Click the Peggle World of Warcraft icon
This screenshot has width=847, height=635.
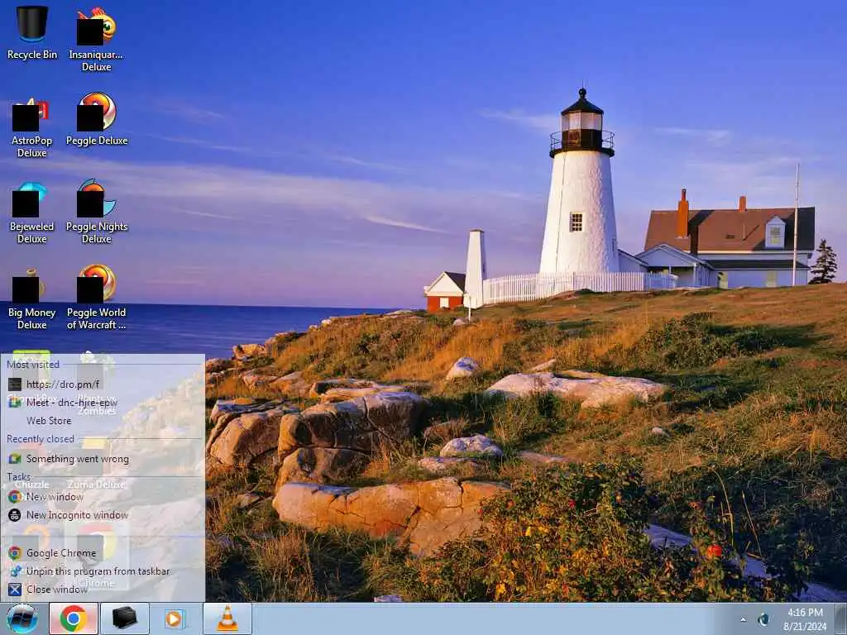pos(97,298)
